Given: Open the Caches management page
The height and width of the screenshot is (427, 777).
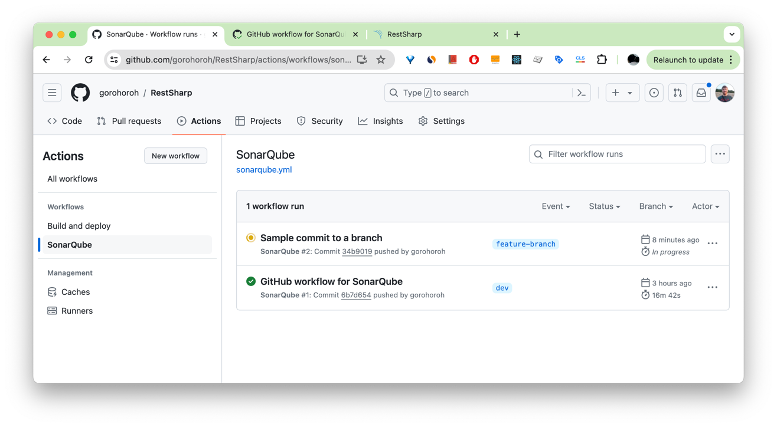Looking at the screenshot, I should [x=75, y=291].
